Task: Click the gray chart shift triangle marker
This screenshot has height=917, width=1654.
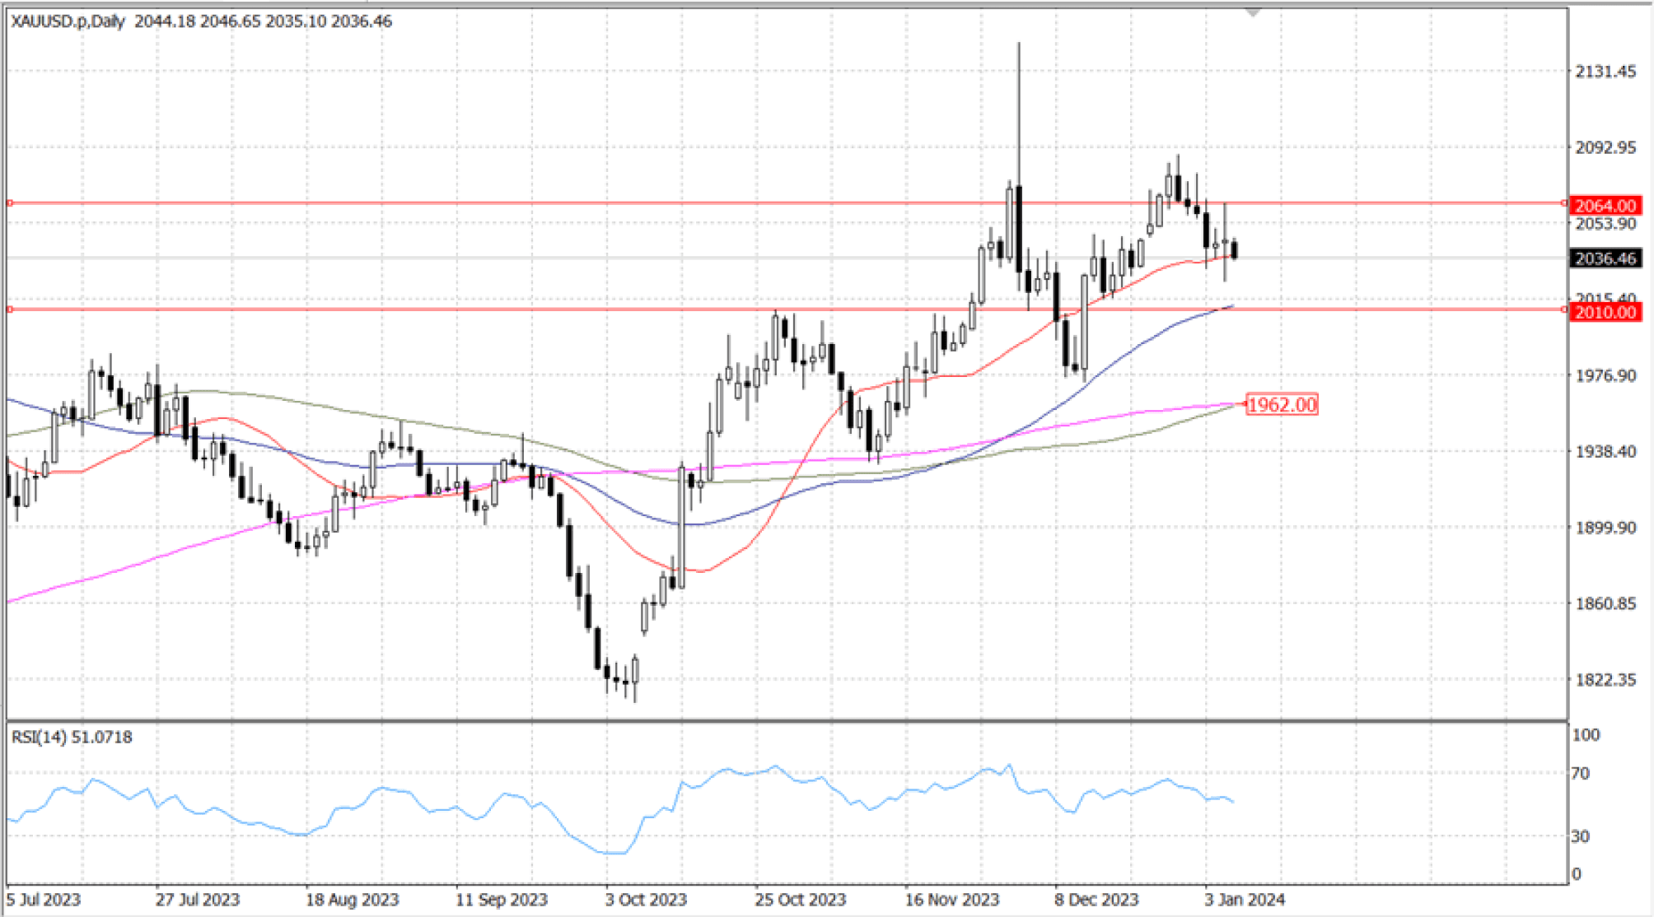Action: pos(1253,13)
